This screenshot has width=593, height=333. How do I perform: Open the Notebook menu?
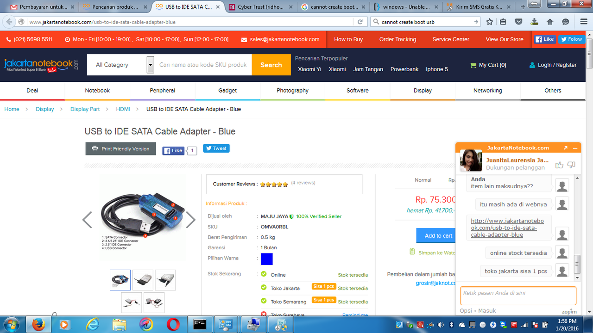click(x=97, y=91)
